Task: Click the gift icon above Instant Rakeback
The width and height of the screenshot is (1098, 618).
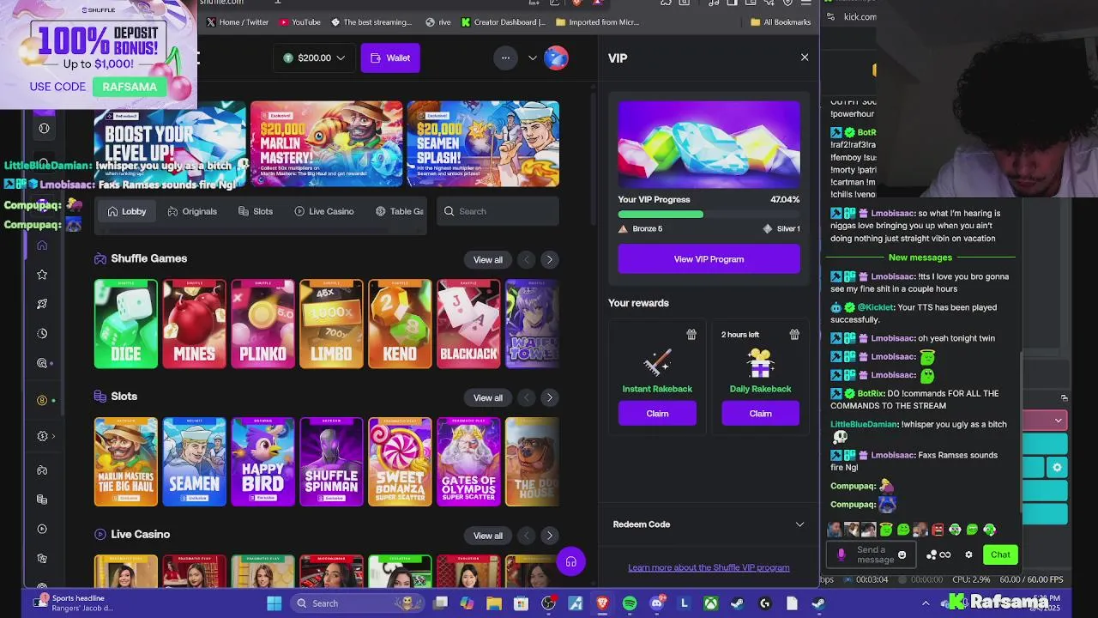Action: [691, 335]
